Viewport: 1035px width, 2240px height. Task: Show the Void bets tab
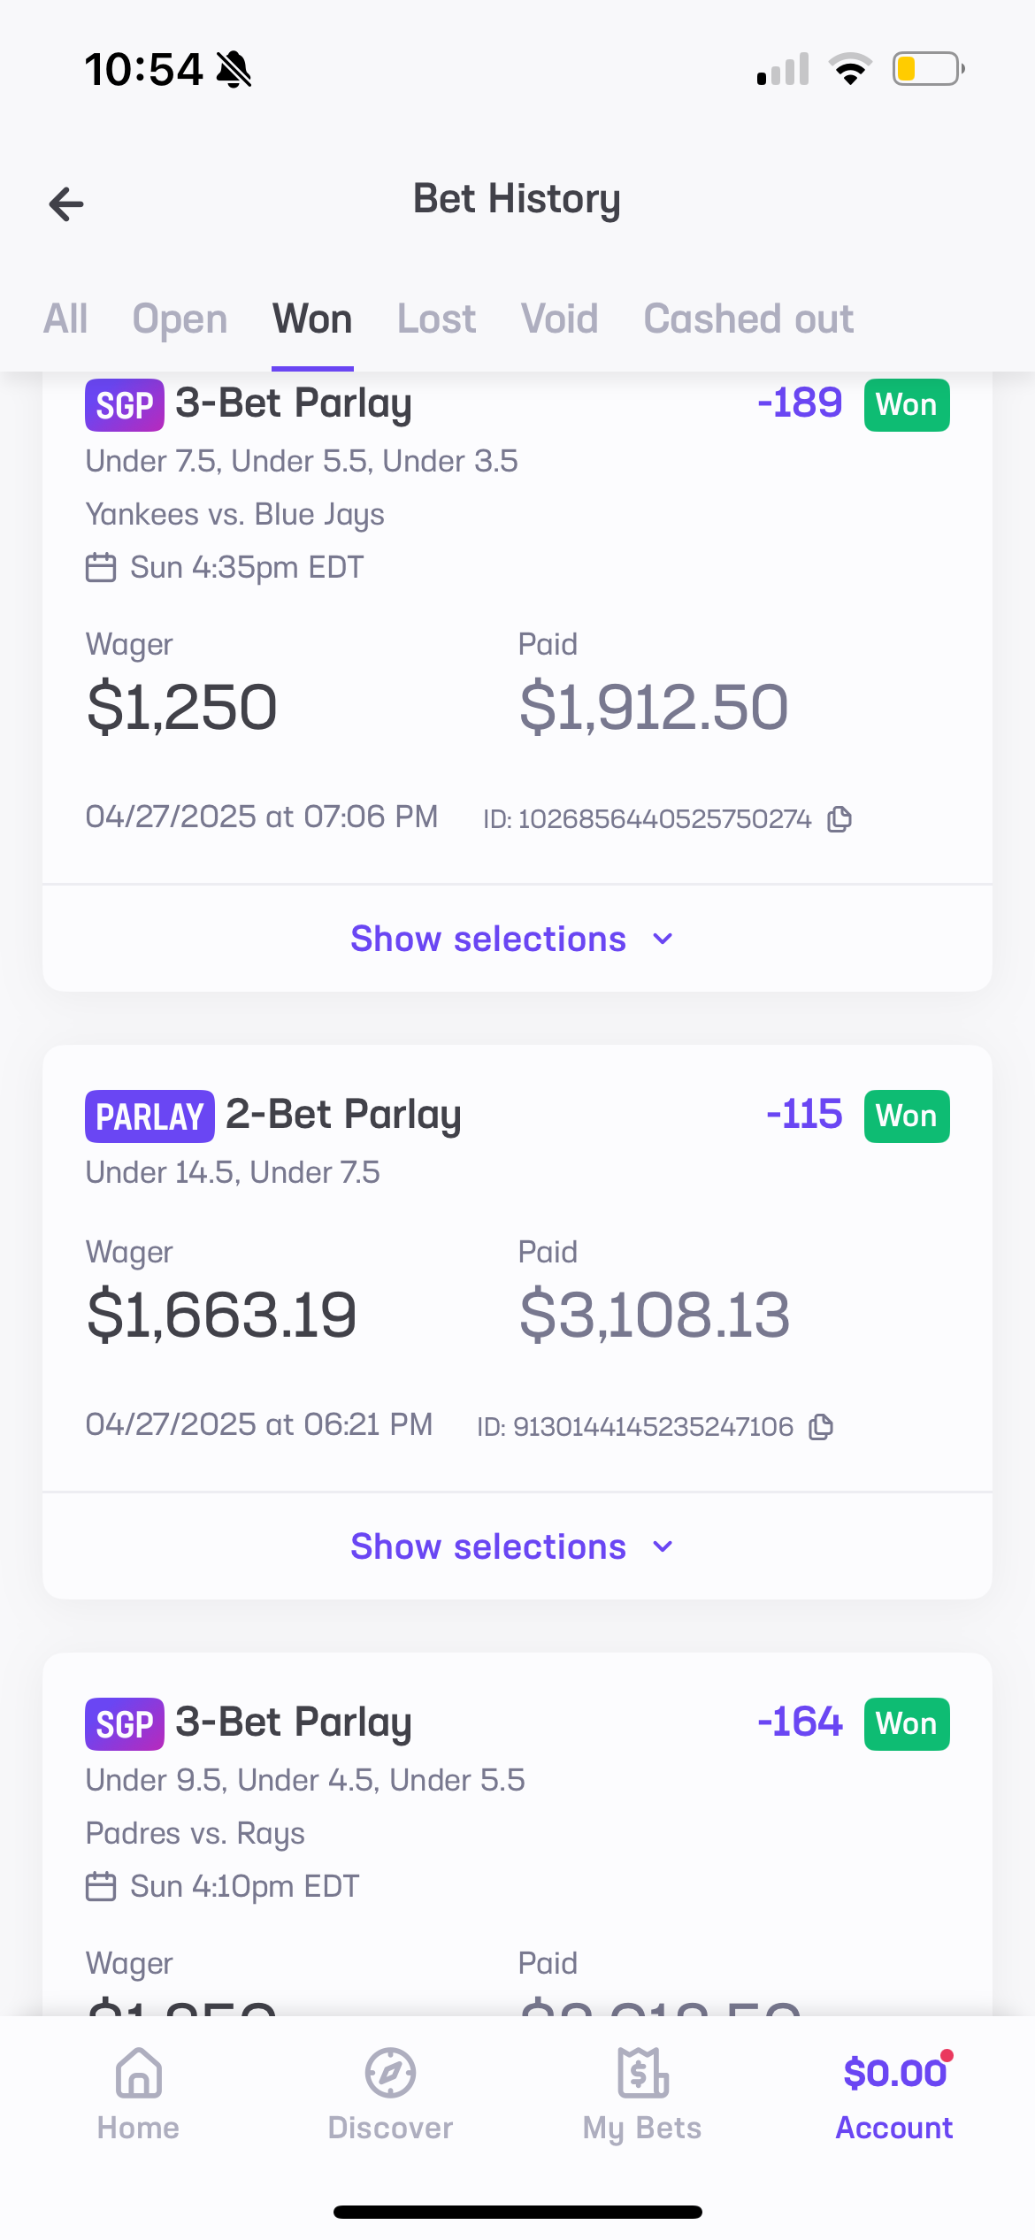point(559,318)
